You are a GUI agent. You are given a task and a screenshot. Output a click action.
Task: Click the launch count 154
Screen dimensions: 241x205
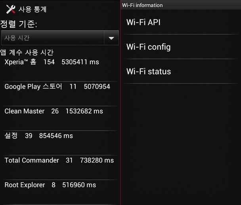(x=49, y=62)
